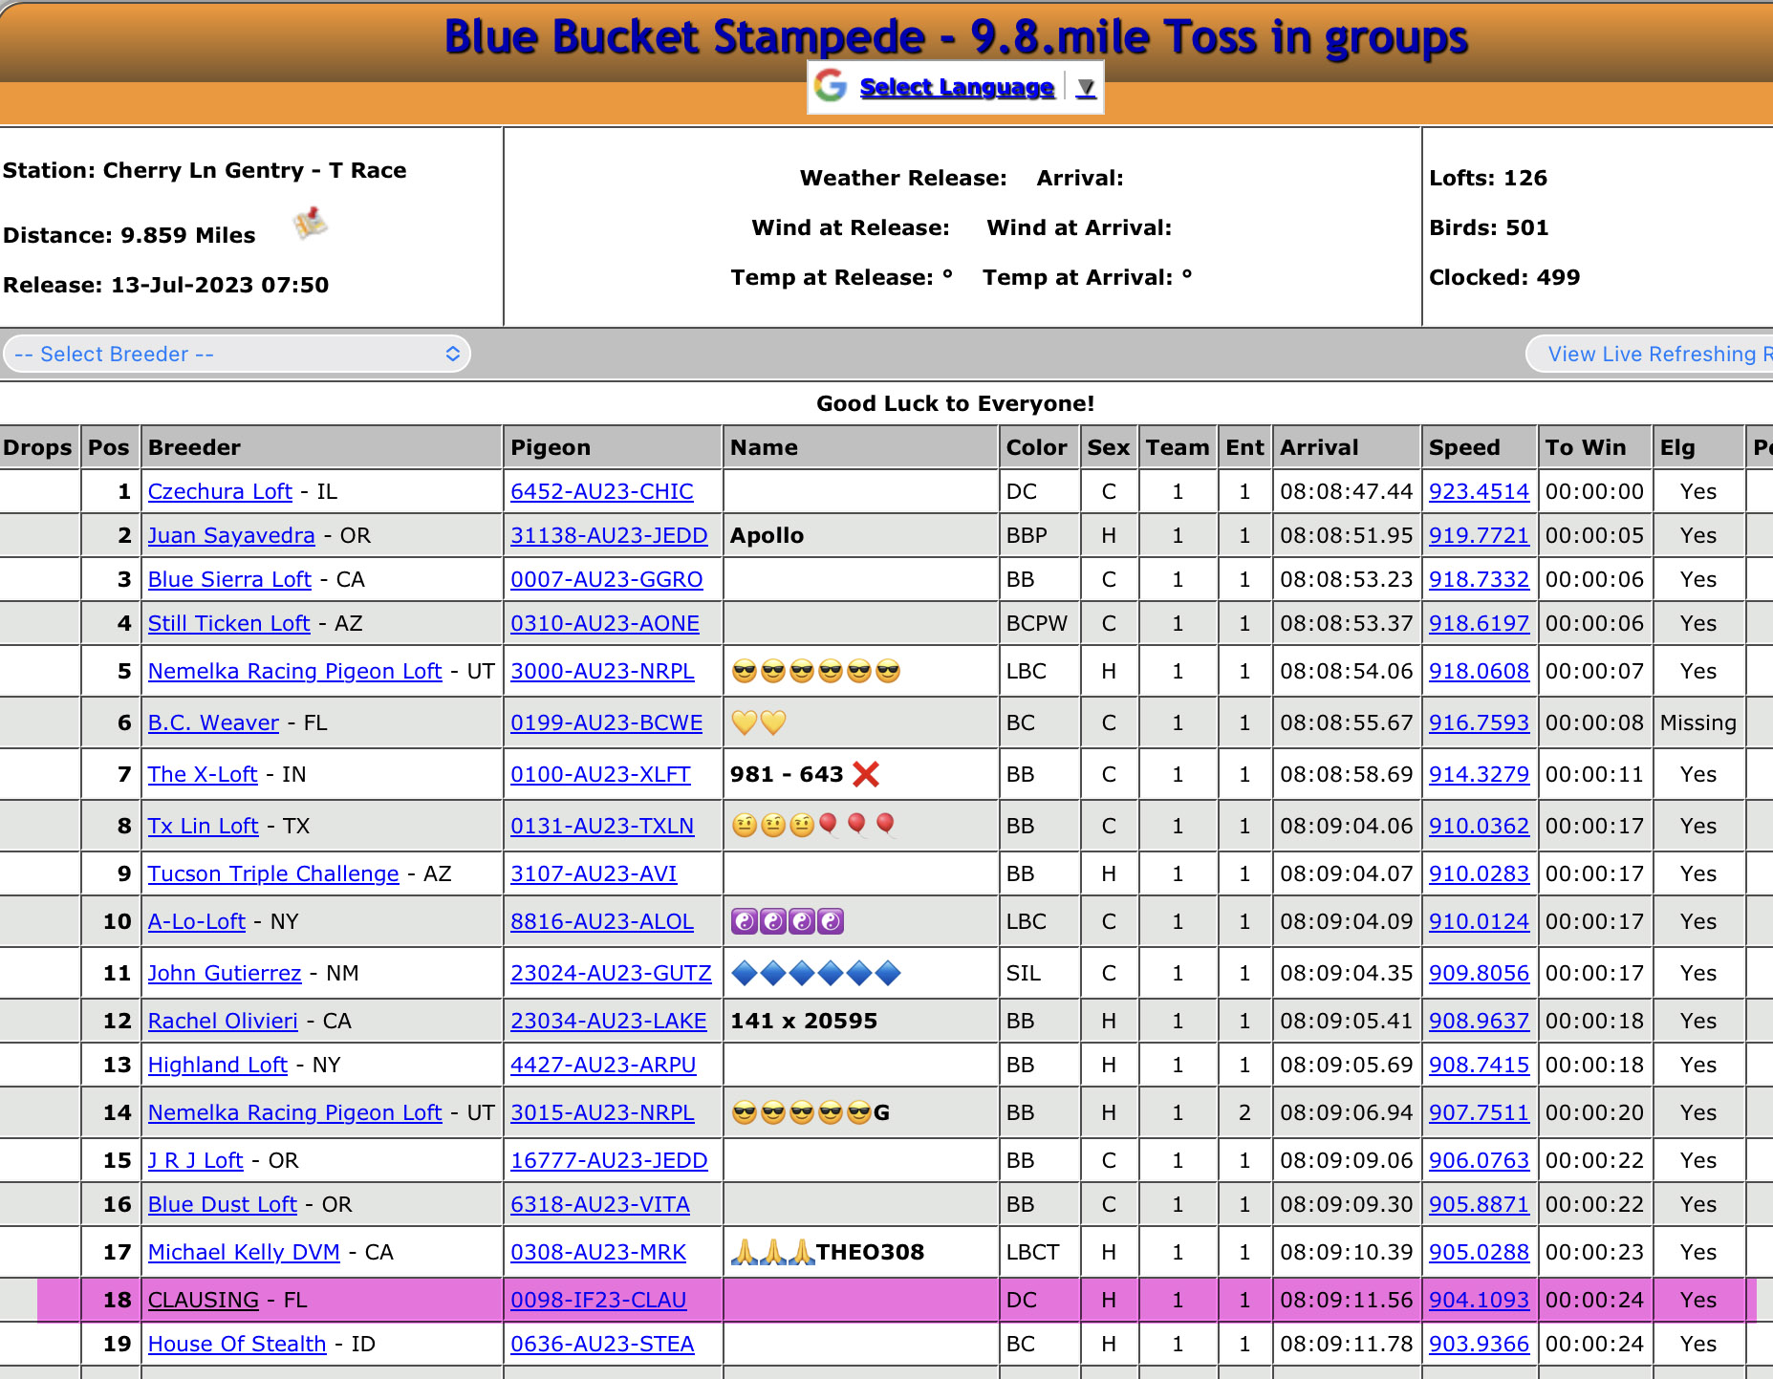Image resolution: width=1773 pixels, height=1379 pixels.
Task: Click the Arrival column header
Action: [1318, 447]
